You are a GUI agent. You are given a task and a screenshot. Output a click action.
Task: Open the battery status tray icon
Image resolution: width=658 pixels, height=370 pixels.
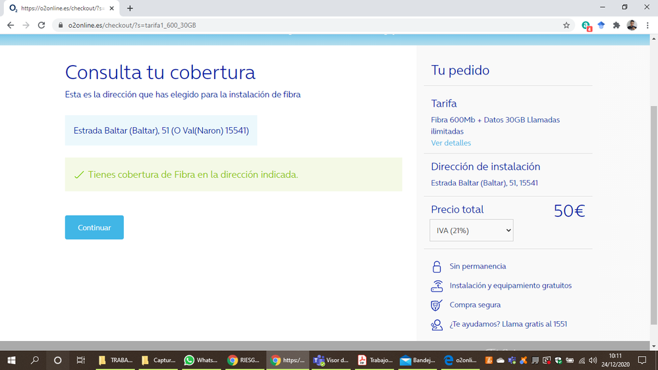point(570,360)
